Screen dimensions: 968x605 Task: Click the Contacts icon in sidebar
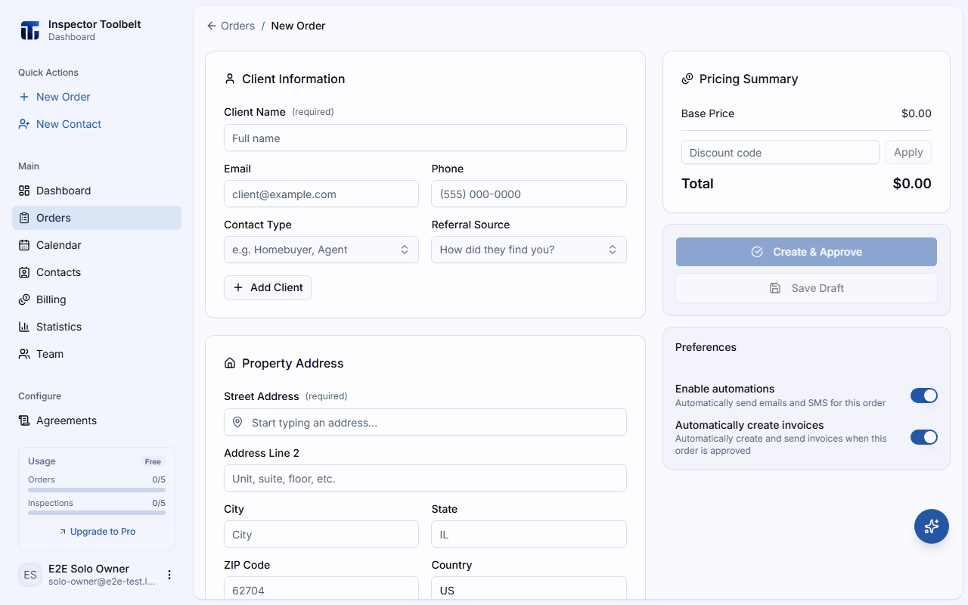(24, 272)
